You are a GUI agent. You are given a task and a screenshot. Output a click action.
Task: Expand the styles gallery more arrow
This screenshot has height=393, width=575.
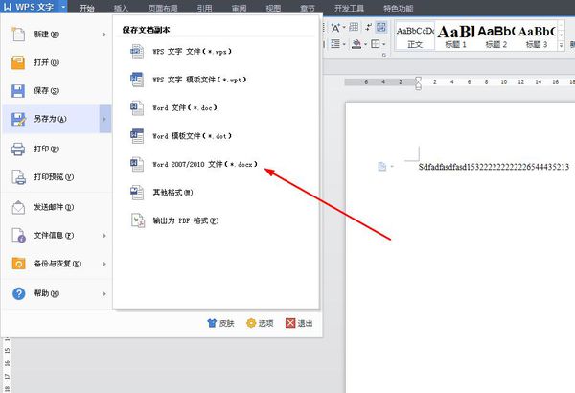561,45
